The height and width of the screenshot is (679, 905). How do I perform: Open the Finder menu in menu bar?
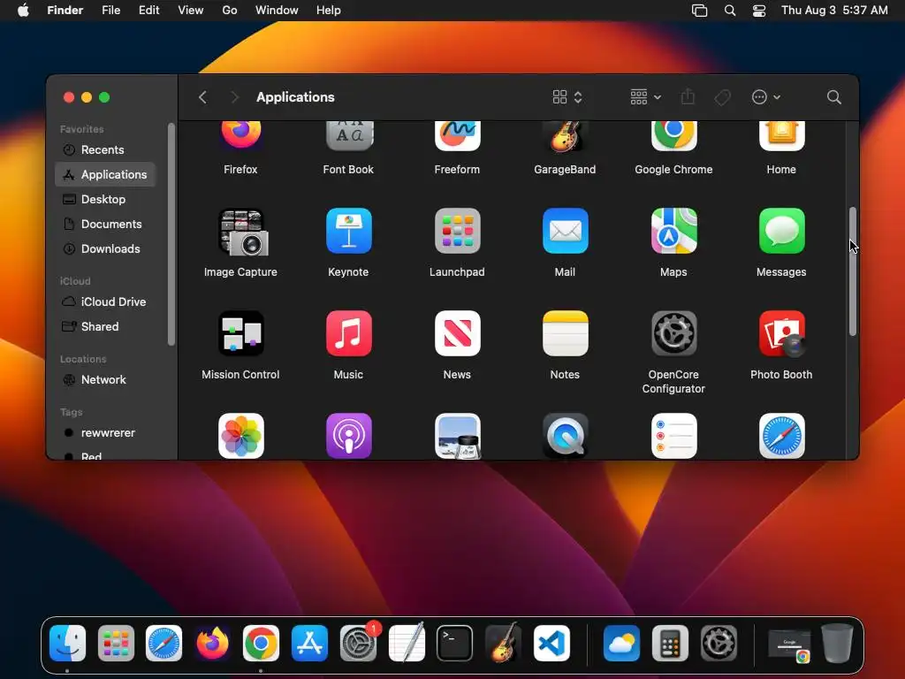coord(65,11)
